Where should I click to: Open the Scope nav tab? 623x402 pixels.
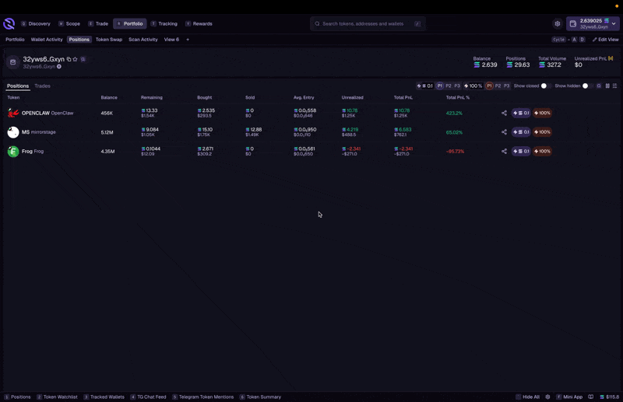pyautogui.click(x=69, y=24)
